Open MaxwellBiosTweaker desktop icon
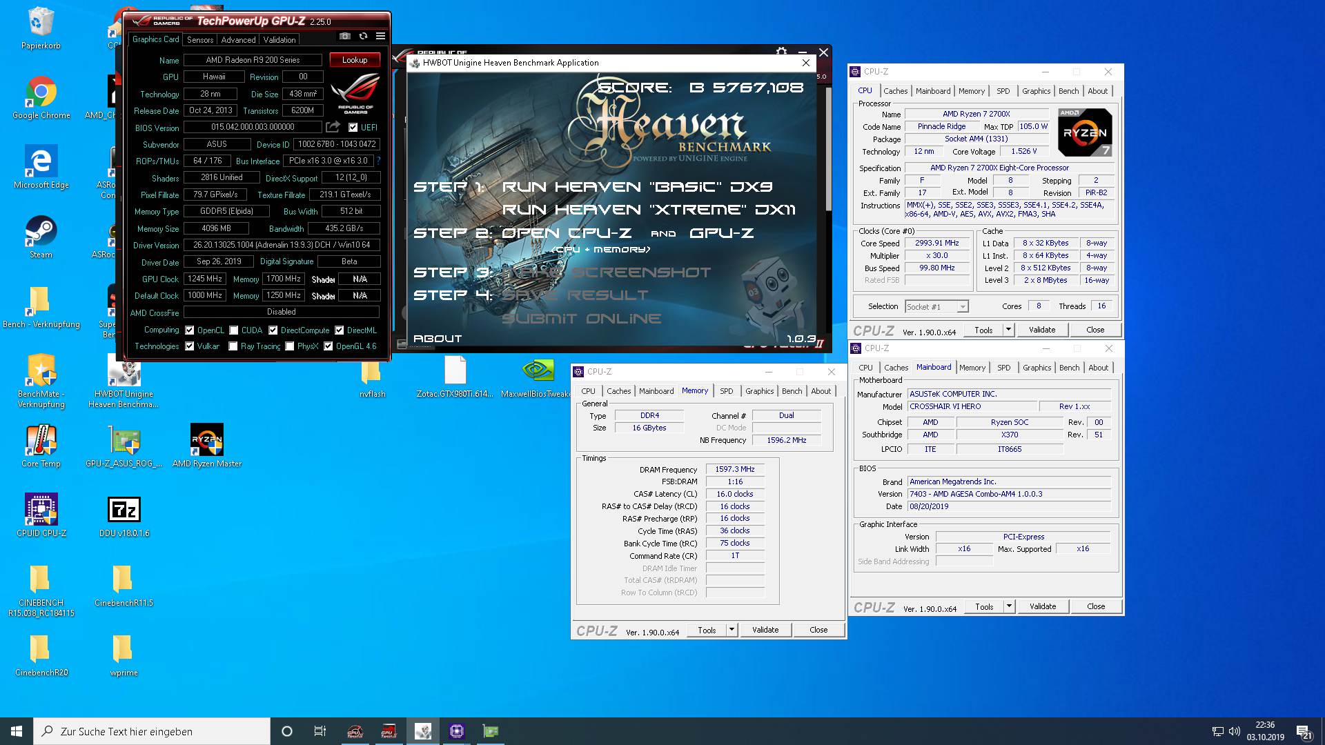Viewport: 1325px width, 745px height. click(537, 377)
